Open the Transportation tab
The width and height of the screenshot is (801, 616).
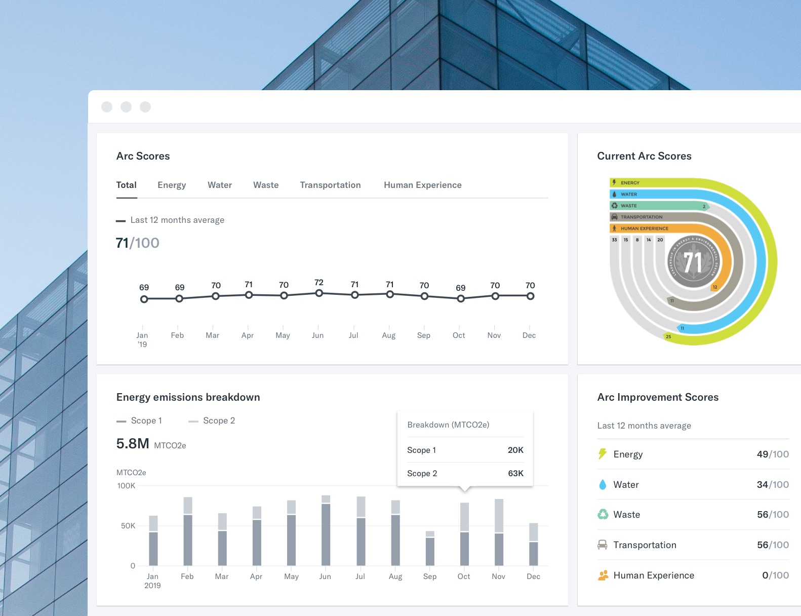click(x=330, y=185)
